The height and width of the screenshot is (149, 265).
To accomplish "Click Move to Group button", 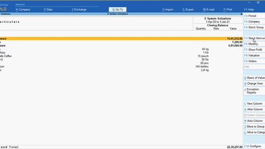I will point(254,127).
